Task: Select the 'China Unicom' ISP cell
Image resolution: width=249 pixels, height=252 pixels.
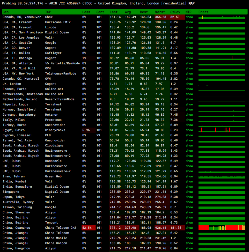Action: point(56,243)
